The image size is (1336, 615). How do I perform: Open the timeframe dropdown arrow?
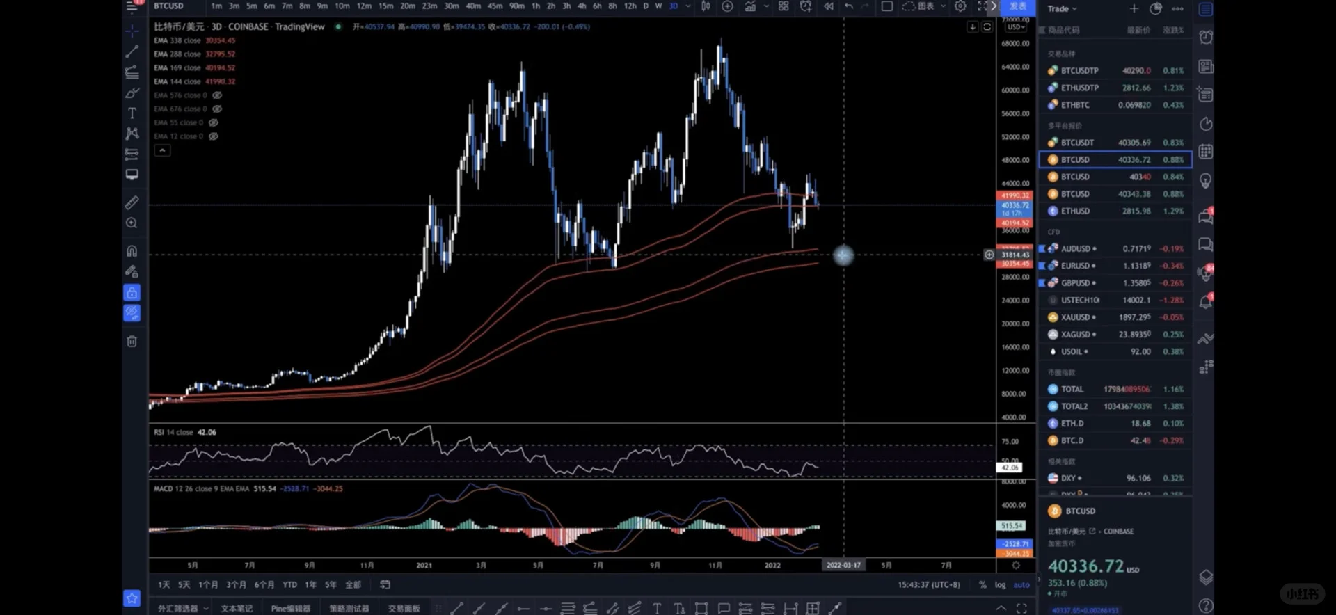[x=688, y=6]
